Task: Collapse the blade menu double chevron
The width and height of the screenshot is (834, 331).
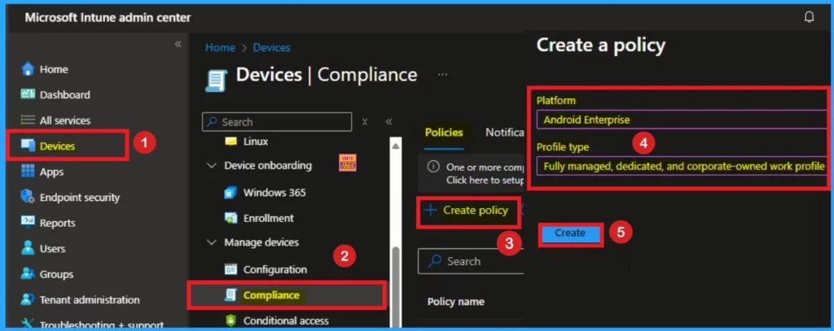Action: click(x=388, y=122)
